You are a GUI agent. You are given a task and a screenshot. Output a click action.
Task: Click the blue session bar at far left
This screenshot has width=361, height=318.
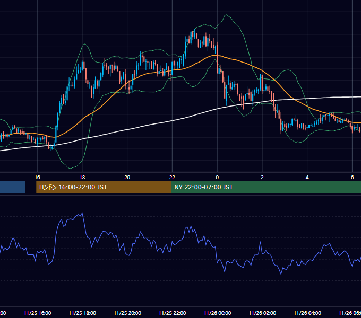pos(12,187)
